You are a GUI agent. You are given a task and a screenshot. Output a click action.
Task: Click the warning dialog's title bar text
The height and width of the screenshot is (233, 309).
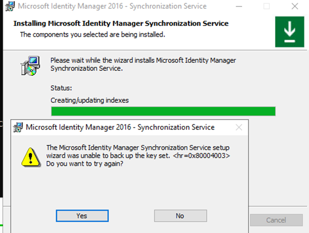(x=120, y=127)
